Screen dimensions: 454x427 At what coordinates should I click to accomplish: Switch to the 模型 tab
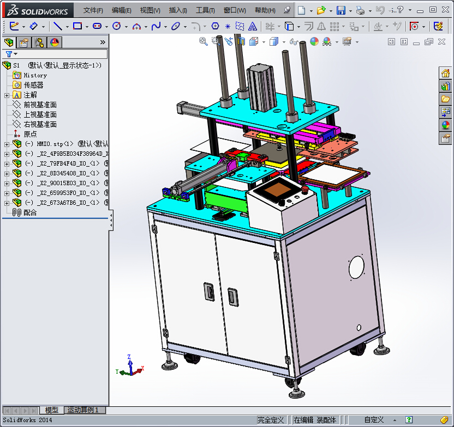51,410
